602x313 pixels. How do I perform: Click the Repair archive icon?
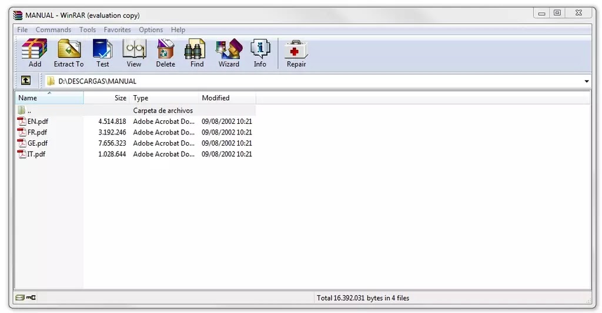296,49
